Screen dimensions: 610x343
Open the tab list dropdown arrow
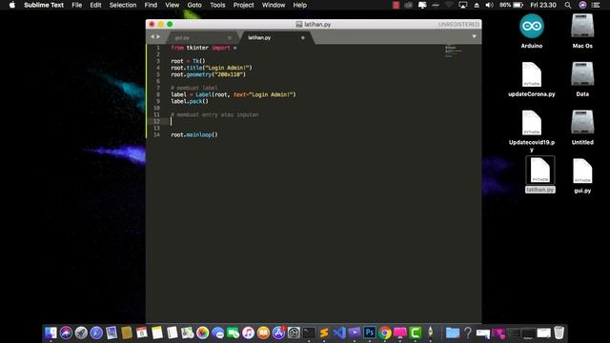474,36
